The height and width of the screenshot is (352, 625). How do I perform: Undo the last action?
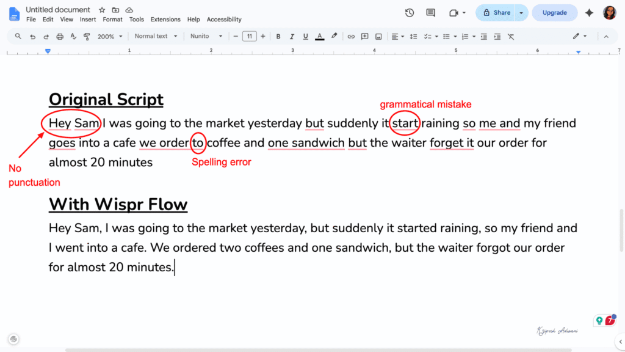(x=33, y=37)
